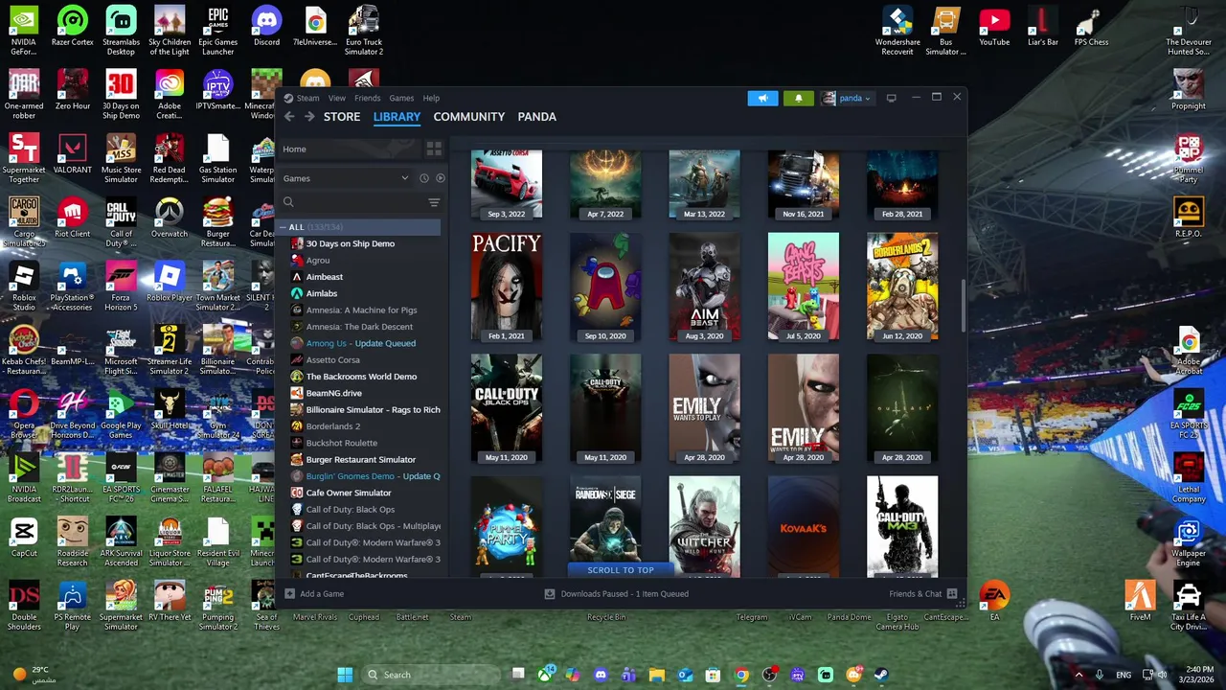This screenshot has height=690, width=1226.
Task: Select BeamNG.drive in game list
Action: point(333,393)
